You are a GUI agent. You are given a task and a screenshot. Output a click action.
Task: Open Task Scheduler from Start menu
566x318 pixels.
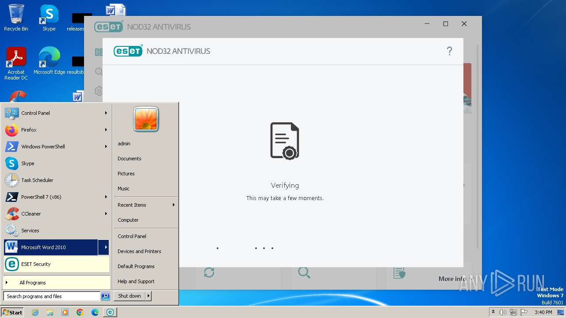[57, 180]
